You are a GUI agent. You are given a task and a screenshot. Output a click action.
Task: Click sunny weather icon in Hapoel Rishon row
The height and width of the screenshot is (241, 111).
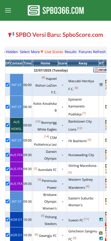click(x=101, y=85)
